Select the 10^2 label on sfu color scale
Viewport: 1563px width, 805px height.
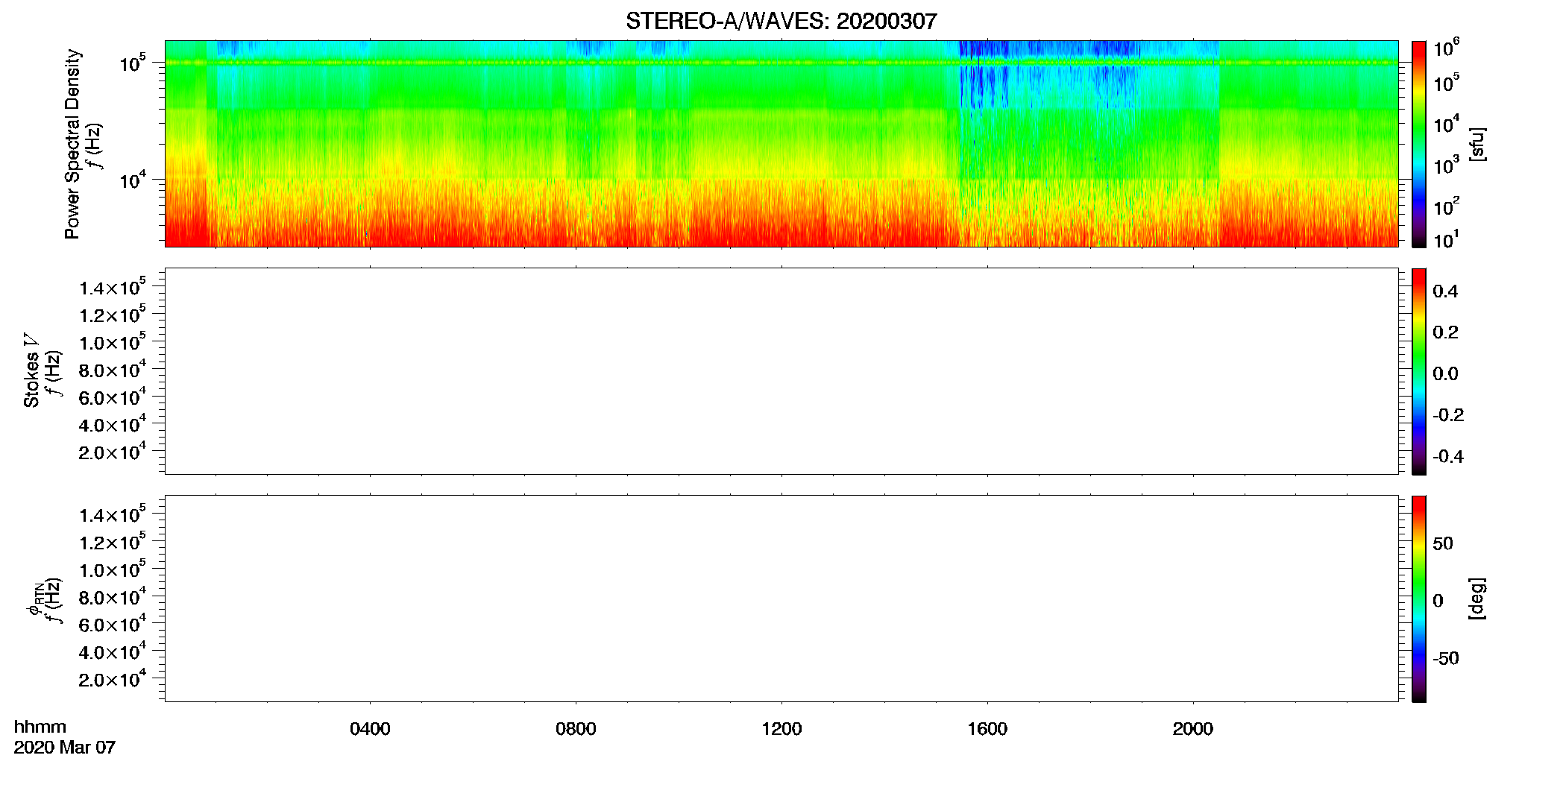(x=1446, y=205)
